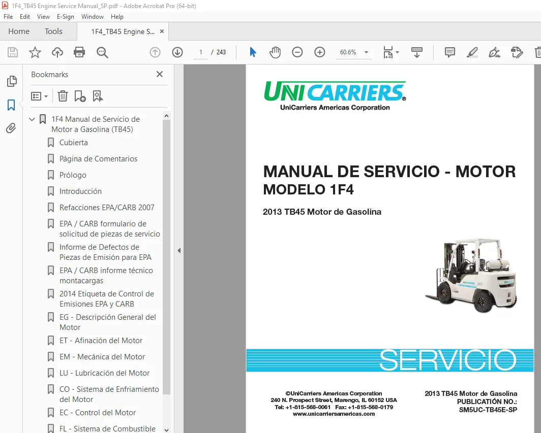Viewport: 541px width, 433px height.
Task: Select the arrow Selection tool
Action: (253, 52)
